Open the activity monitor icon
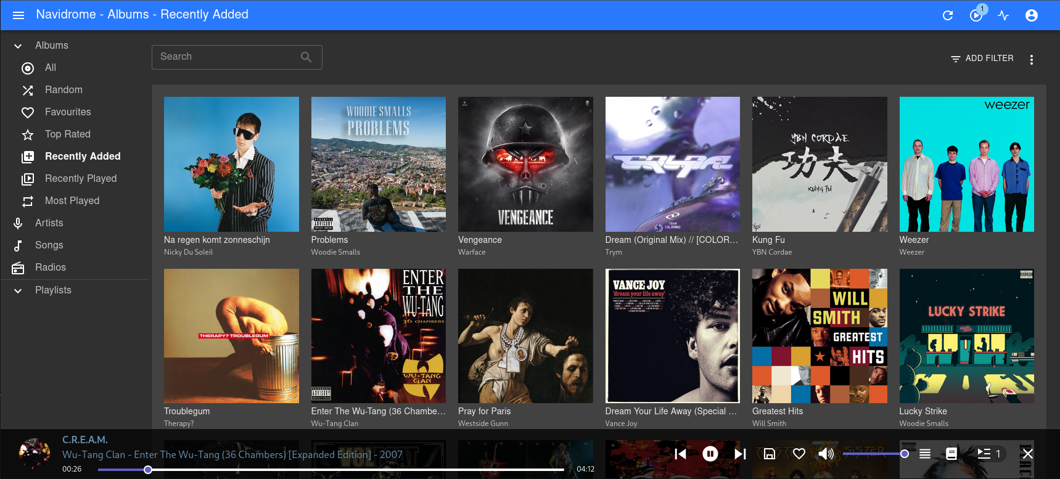The width and height of the screenshot is (1060, 479). coord(1003,15)
